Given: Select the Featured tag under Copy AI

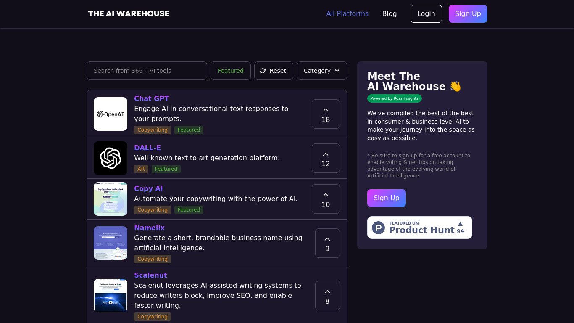Looking at the screenshot, I should (x=189, y=210).
